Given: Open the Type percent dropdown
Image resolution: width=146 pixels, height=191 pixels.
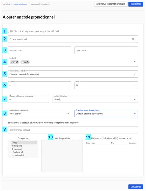Looking at the screenshot, I should coord(106,85).
